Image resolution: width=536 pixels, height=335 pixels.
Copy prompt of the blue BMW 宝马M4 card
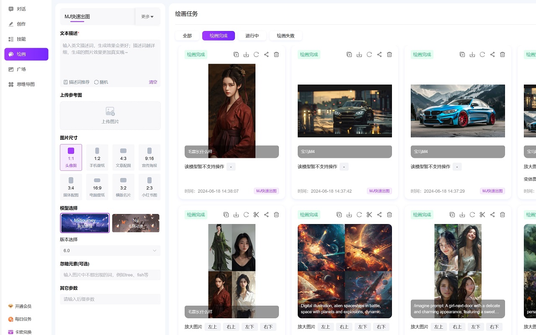pos(462,54)
